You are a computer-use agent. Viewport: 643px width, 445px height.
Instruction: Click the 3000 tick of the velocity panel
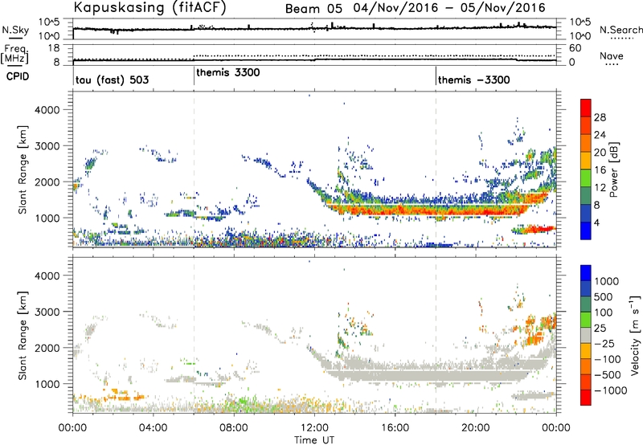47,312
